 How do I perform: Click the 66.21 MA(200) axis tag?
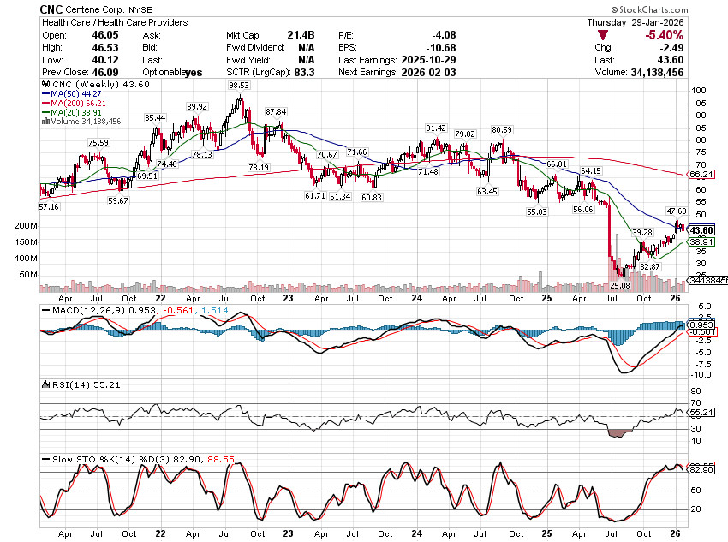[701, 174]
